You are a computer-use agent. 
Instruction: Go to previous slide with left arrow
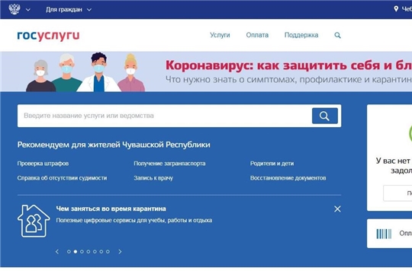pyautogui.click(x=57, y=251)
